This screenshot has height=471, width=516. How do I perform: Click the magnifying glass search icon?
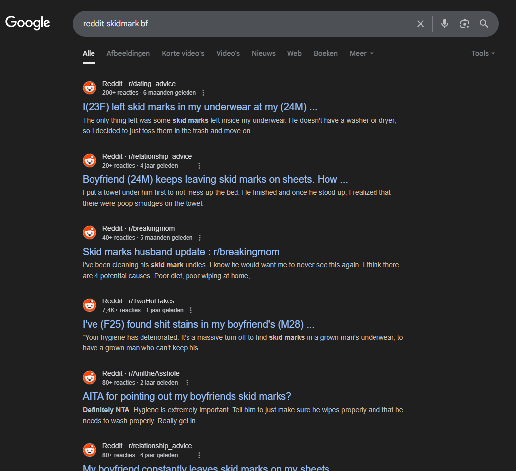[x=484, y=24]
